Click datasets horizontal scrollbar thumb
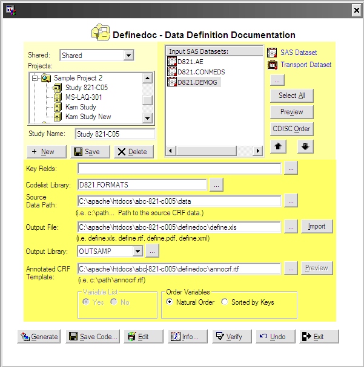The width and height of the screenshot is (364, 367). tap(207, 151)
